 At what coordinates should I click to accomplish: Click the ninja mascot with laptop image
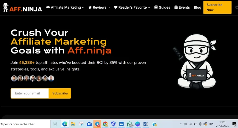pyautogui.click(x=196, y=61)
